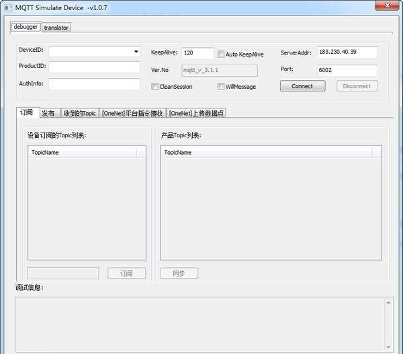Click the debug box scroll down arrow
Viewport: 403px width, 354px height.
tap(388, 347)
